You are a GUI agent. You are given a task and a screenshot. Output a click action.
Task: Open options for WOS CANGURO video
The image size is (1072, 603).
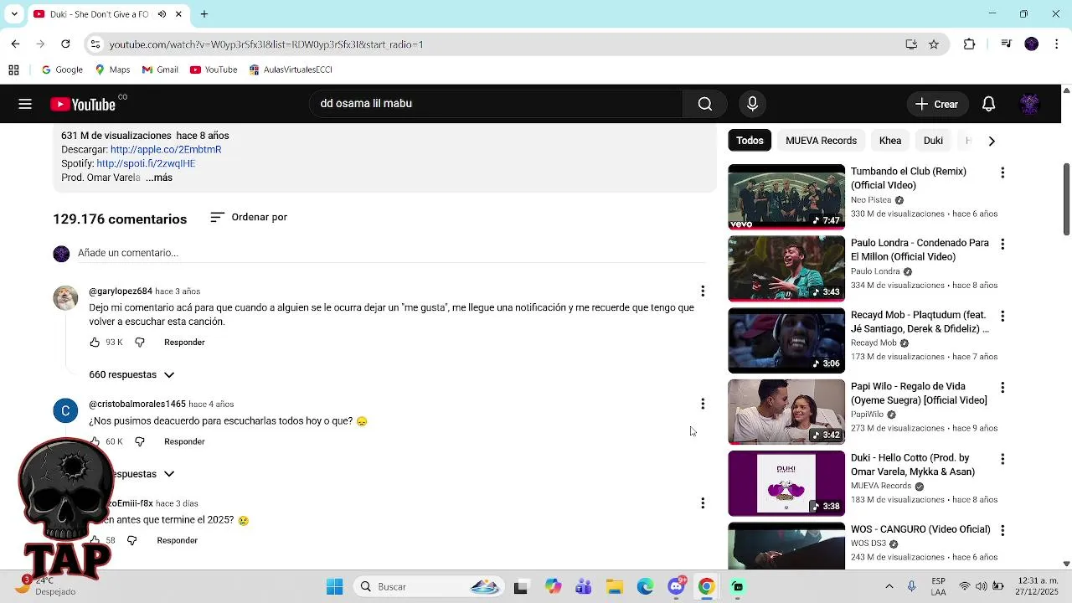(x=1002, y=530)
